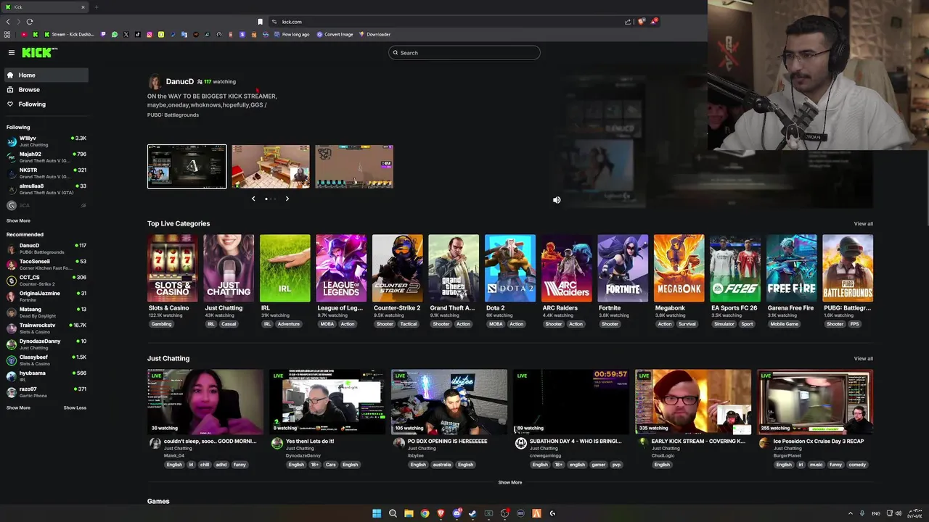
Task: Select first featured stream thumbnail
Action: [187, 167]
